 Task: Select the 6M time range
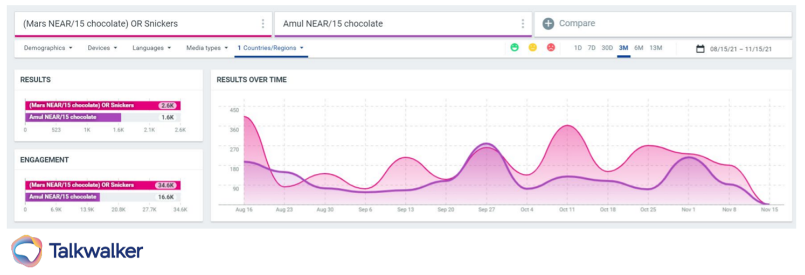point(639,48)
